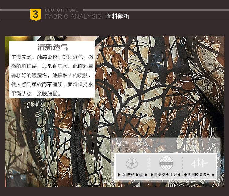Click the '3倍吸湿透气' label

[199, 175]
